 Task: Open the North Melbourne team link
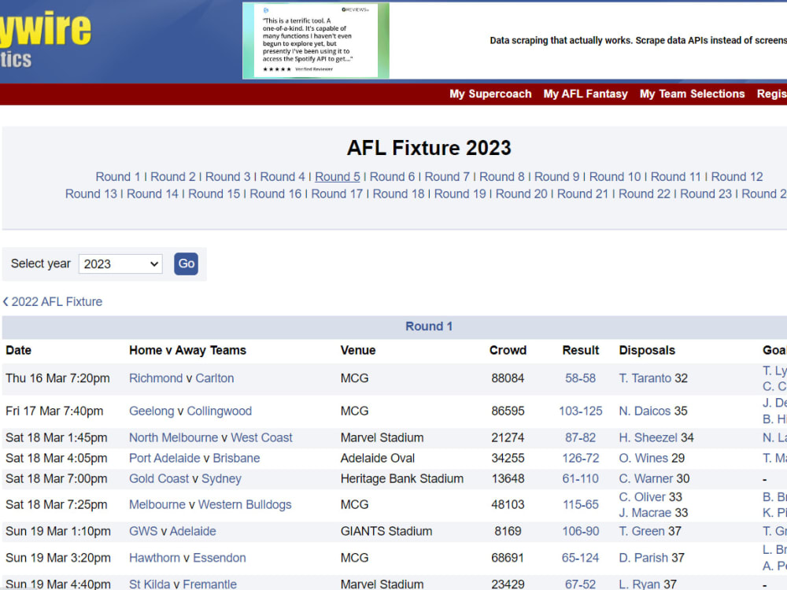point(174,437)
